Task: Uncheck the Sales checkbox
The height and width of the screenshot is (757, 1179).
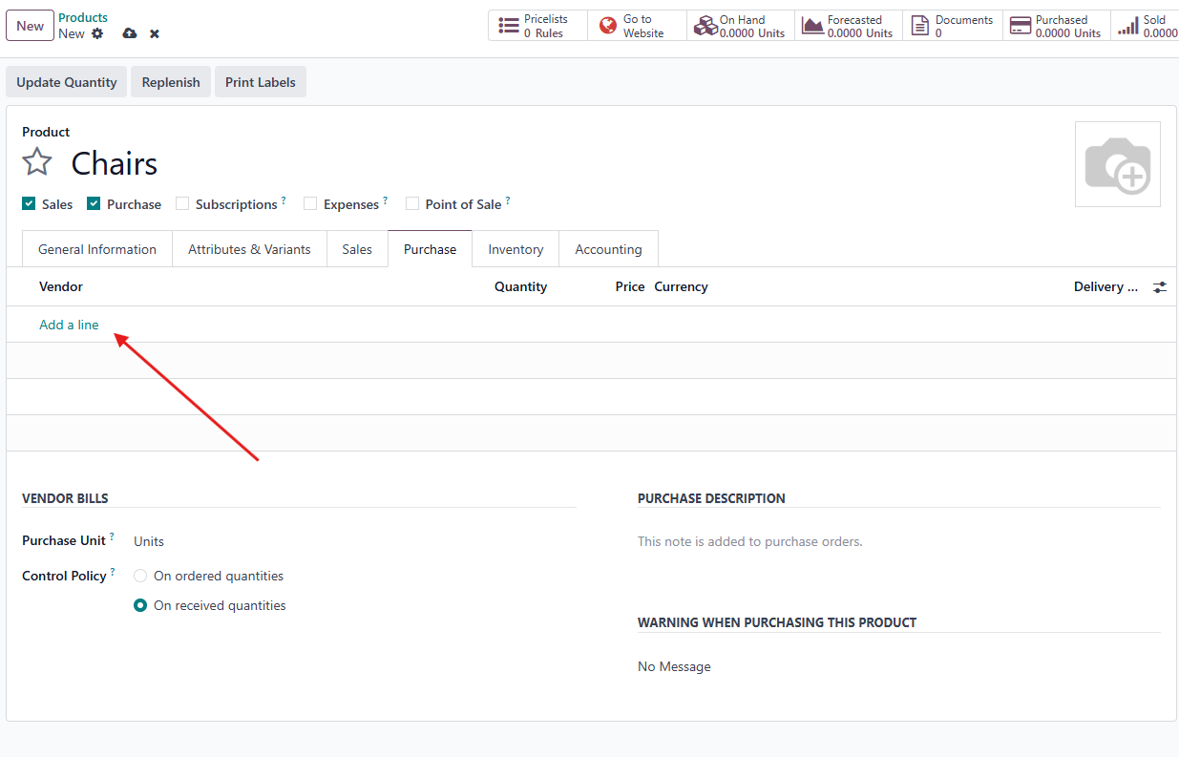Action: [x=30, y=203]
